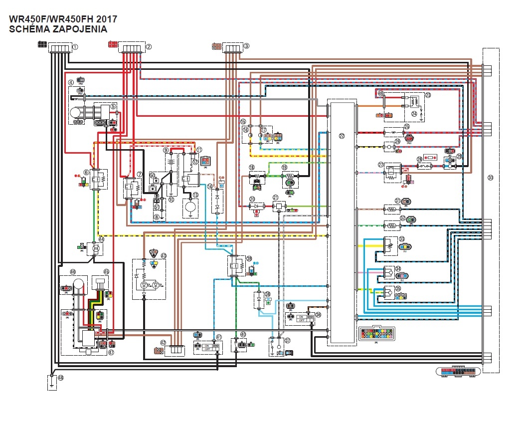Click the circled number 11 label
This screenshot has width=532, height=428.
199,150
